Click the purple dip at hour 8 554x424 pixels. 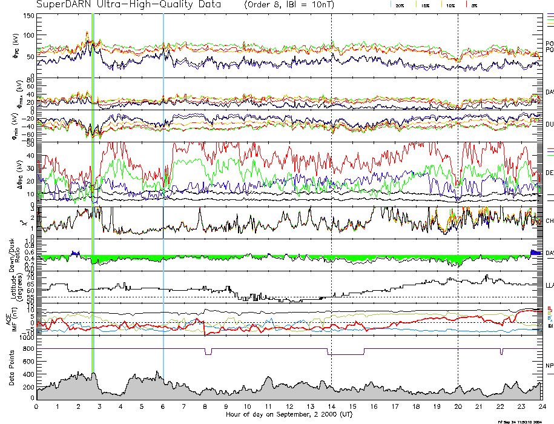[x=208, y=352]
